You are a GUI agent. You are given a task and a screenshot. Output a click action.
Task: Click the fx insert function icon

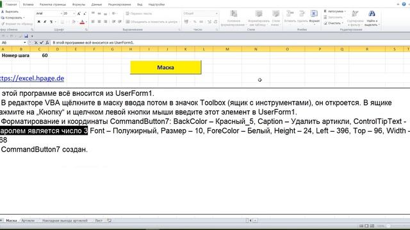(47, 43)
